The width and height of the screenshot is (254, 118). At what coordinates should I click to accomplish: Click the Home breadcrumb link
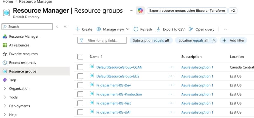[8, 2]
